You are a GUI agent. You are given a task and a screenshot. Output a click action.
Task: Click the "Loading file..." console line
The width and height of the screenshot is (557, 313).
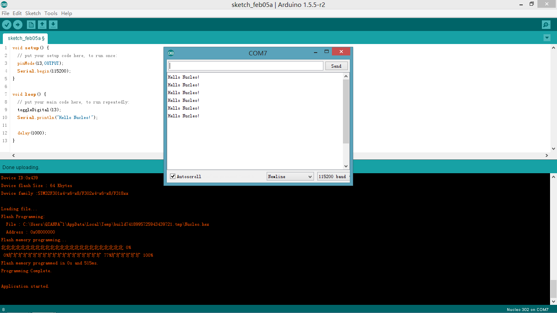[19, 209]
